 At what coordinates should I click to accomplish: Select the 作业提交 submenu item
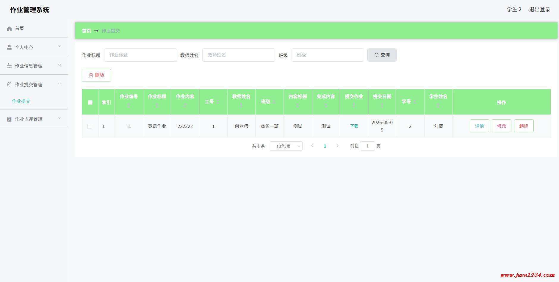(21, 101)
